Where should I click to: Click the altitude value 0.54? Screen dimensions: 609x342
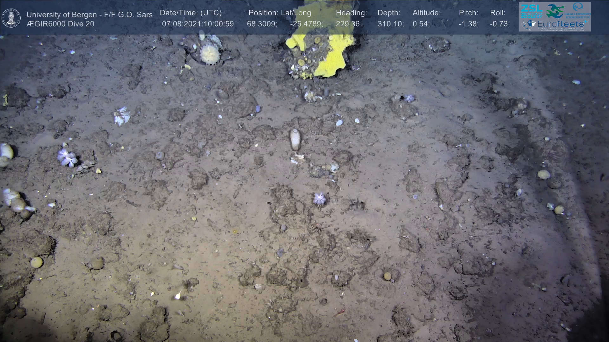[x=421, y=24]
